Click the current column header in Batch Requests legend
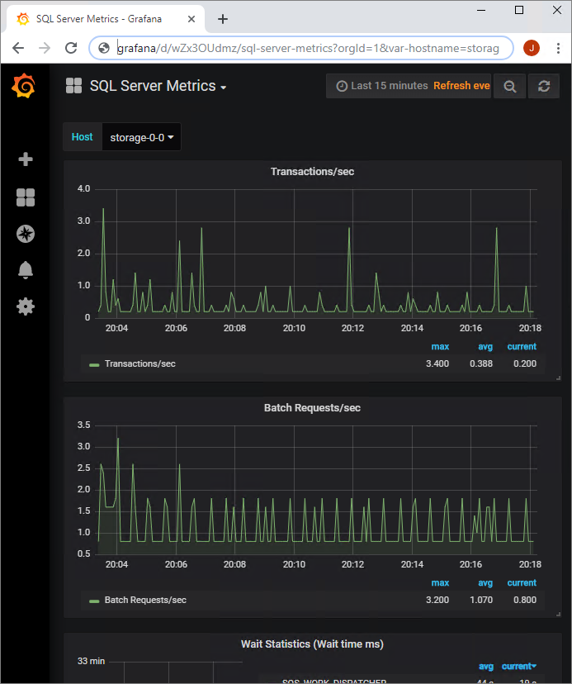The image size is (572, 684). (521, 582)
